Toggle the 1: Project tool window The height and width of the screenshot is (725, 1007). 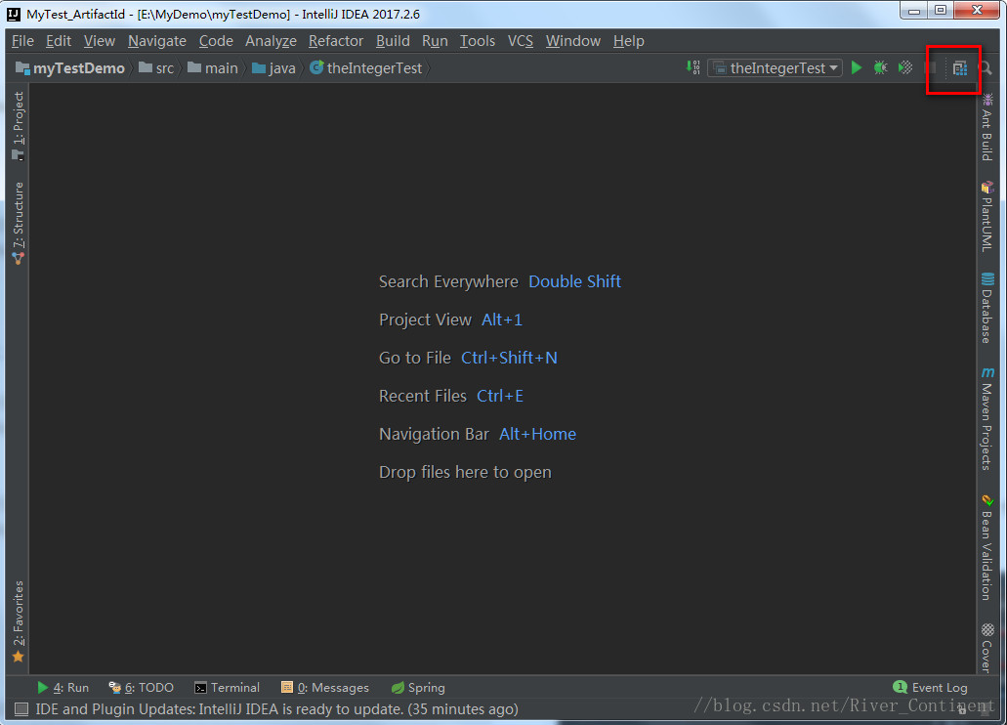(x=18, y=125)
